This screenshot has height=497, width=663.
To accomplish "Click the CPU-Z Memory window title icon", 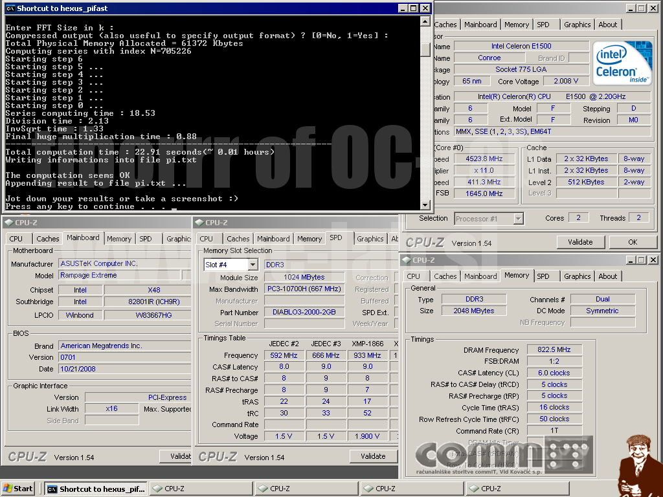I will 407,260.
